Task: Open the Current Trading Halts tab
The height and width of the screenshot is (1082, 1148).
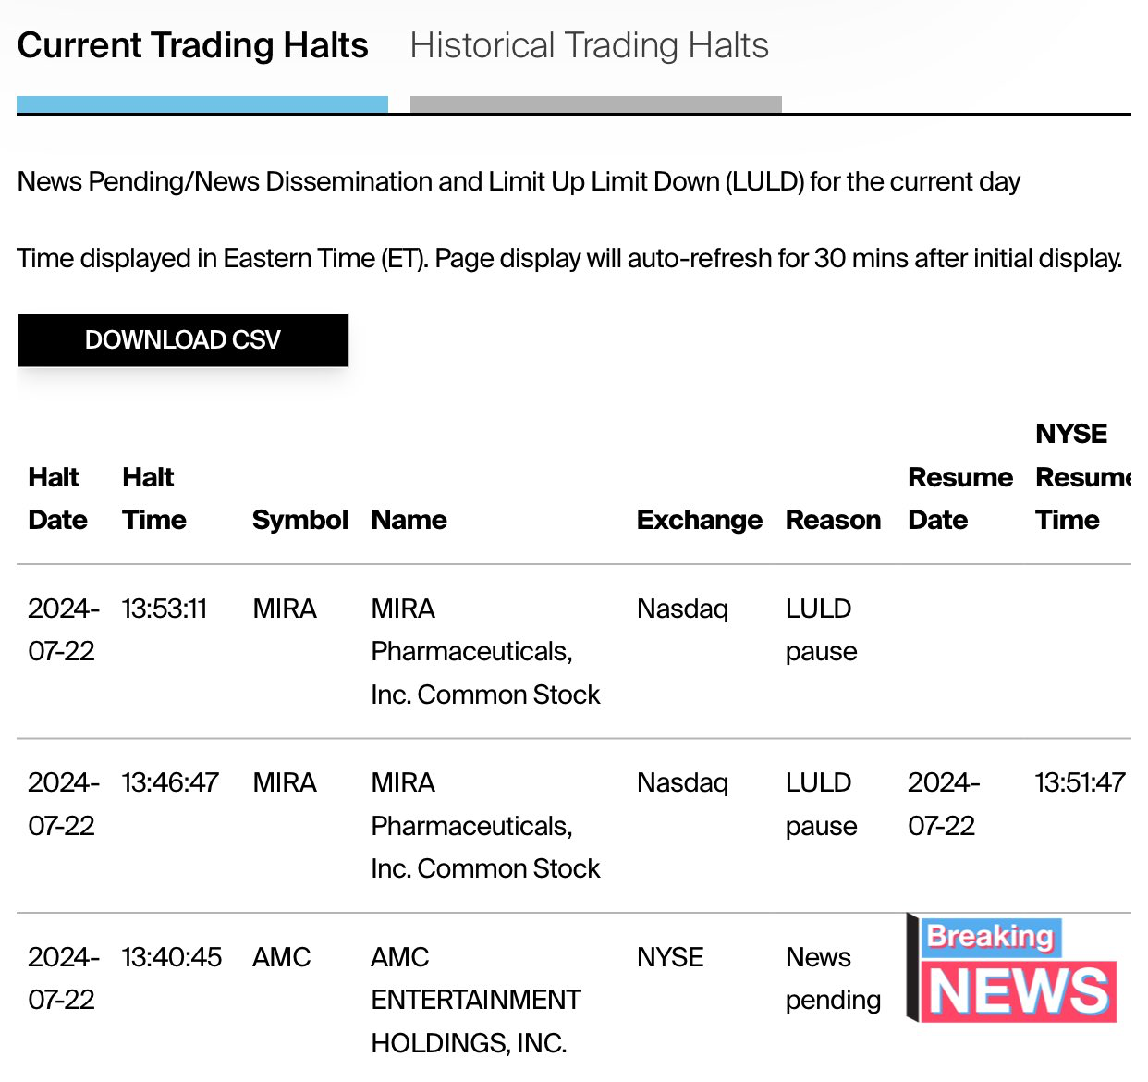Action: (x=192, y=45)
